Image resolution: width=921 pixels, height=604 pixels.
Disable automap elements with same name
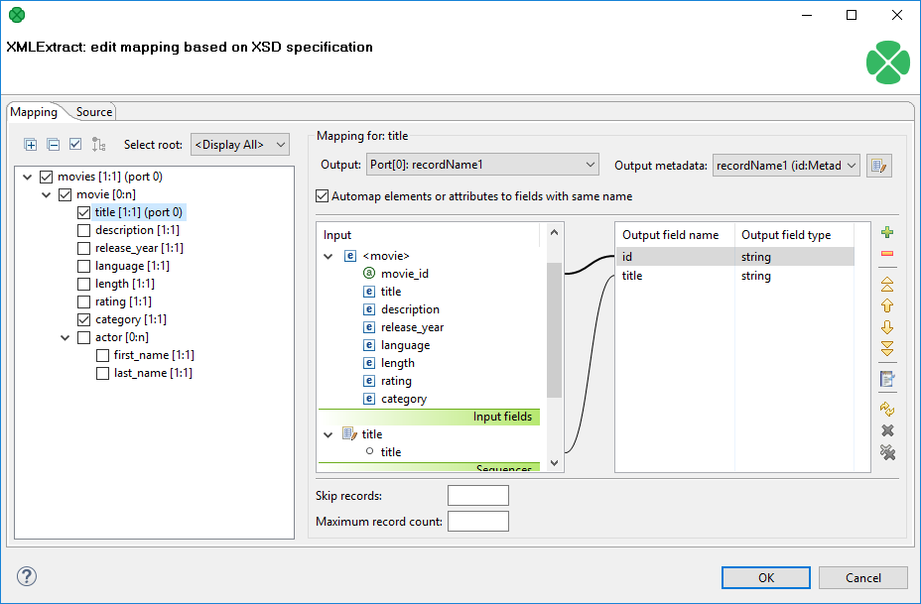pyautogui.click(x=323, y=195)
